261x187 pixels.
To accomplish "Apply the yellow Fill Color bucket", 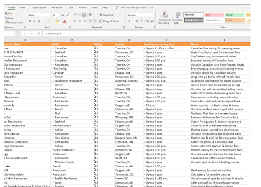I will pyautogui.click(x=57, y=21).
